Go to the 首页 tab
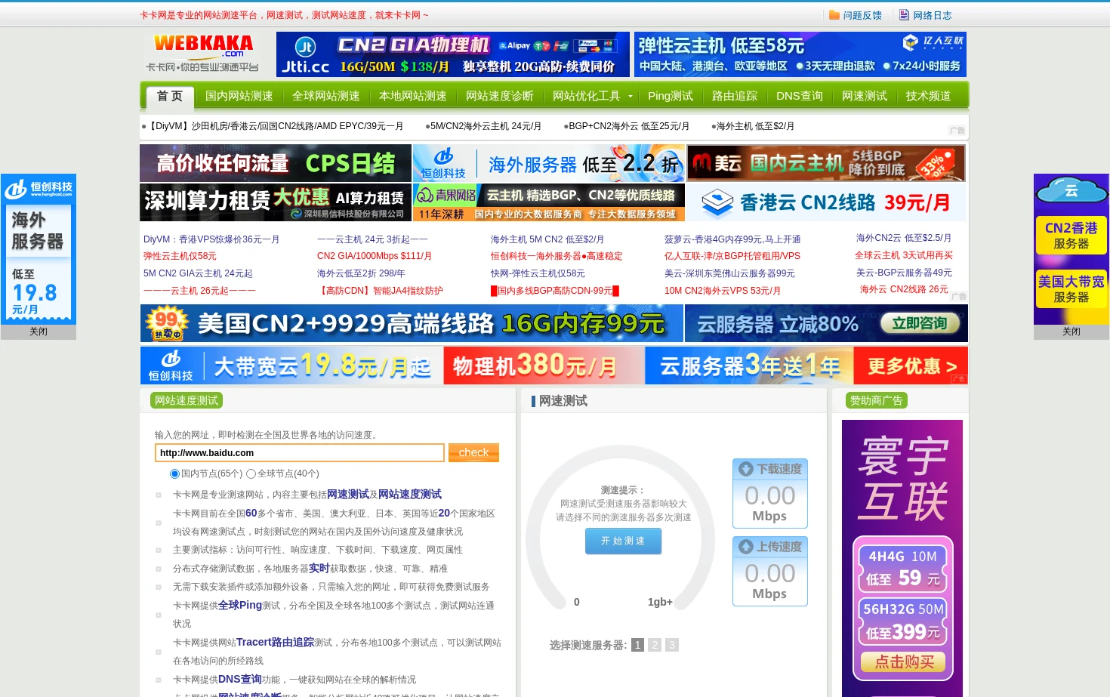1110x697 pixels. (x=170, y=96)
